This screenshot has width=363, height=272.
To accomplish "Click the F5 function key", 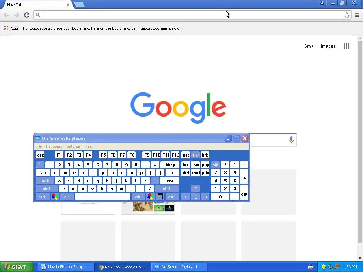I will click(103, 155).
